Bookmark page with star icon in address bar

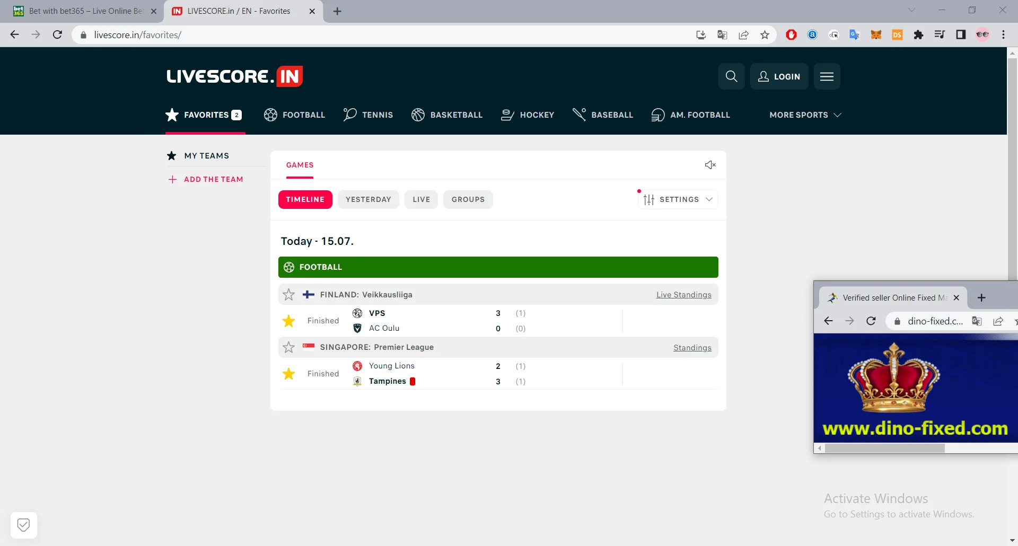[x=765, y=35]
